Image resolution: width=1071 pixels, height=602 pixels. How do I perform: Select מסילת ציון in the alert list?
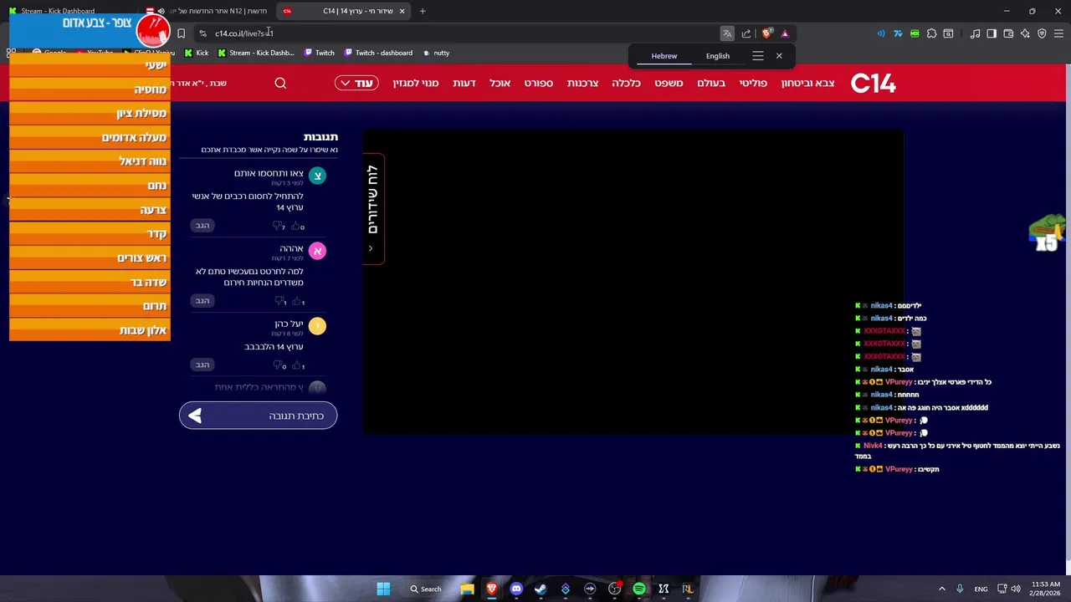[x=90, y=113]
